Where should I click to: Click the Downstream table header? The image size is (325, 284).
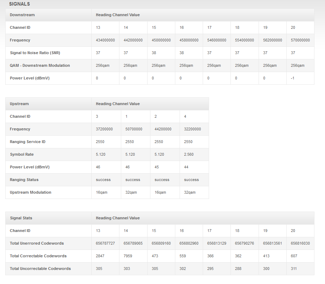(22, 15)
